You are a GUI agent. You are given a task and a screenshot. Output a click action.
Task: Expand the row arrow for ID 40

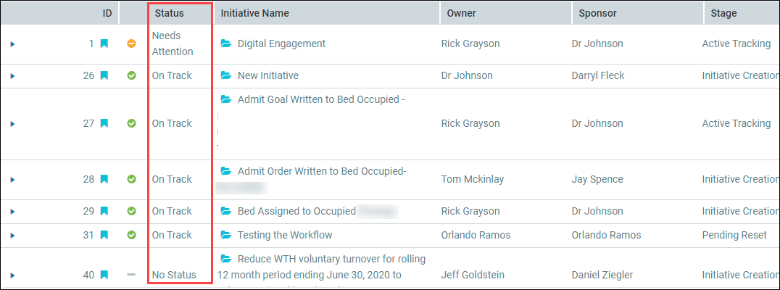[13, 275]
